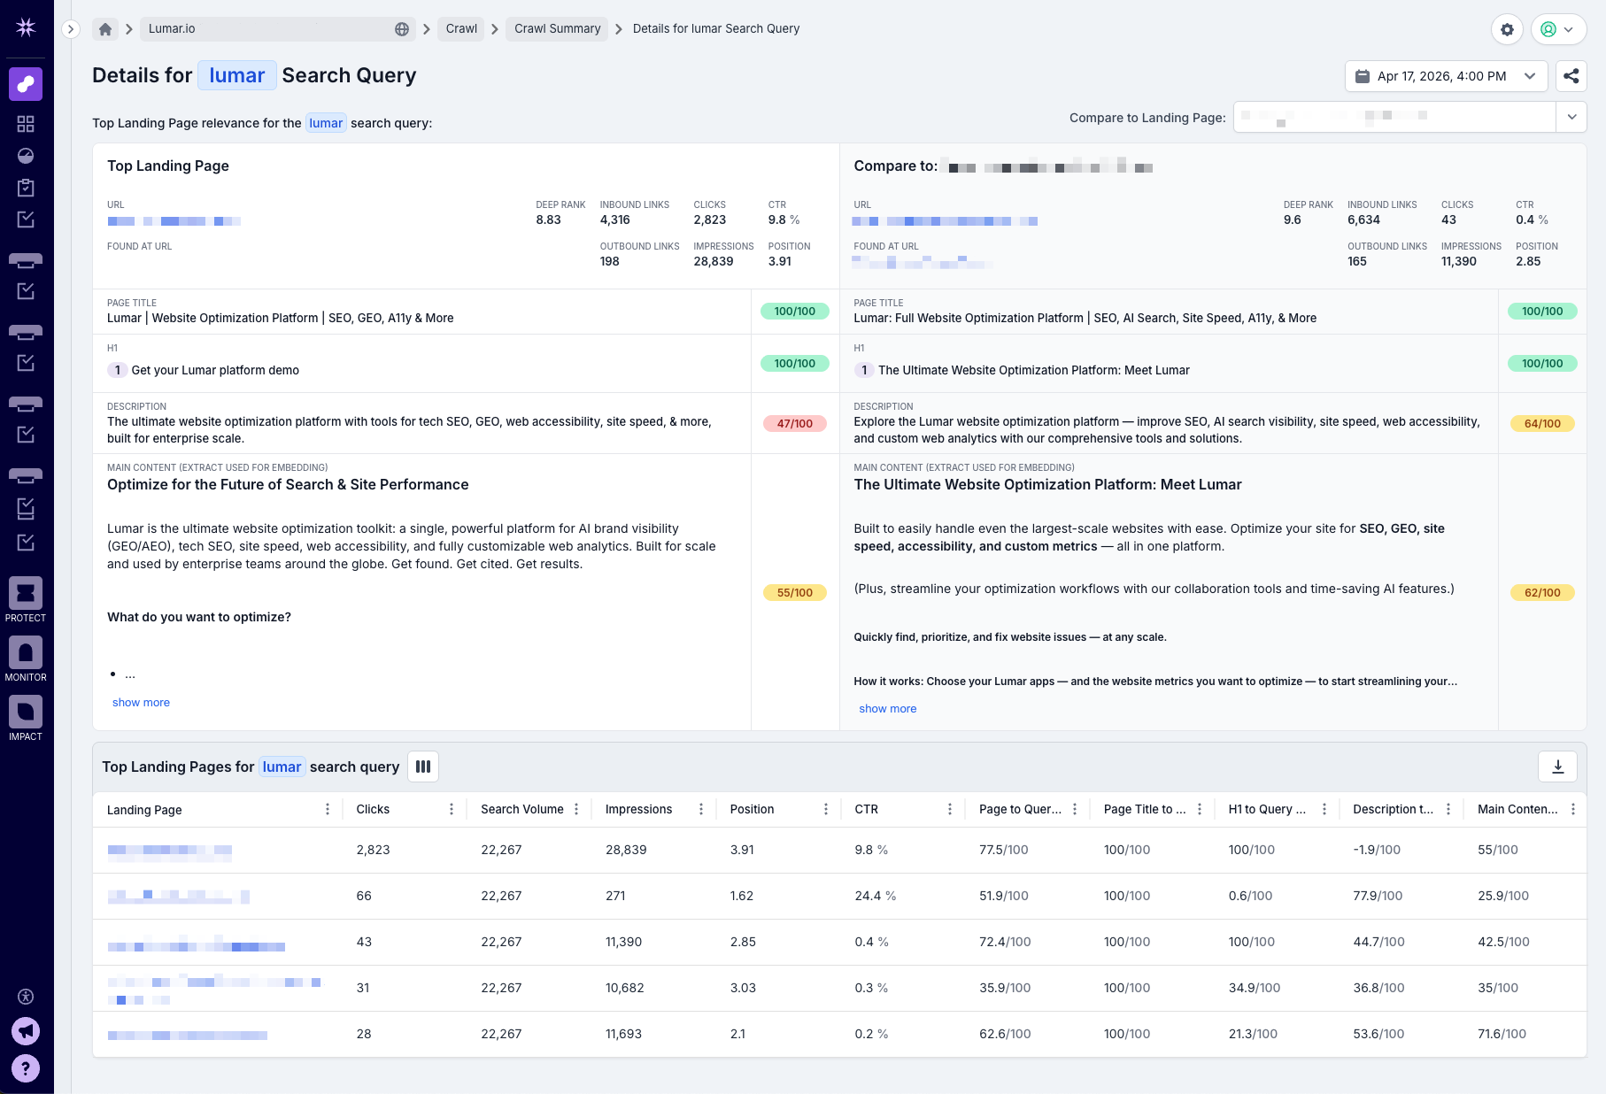The image size is (1606, 1094).
Task: Open Clicks column options menu
Action: 452,809
